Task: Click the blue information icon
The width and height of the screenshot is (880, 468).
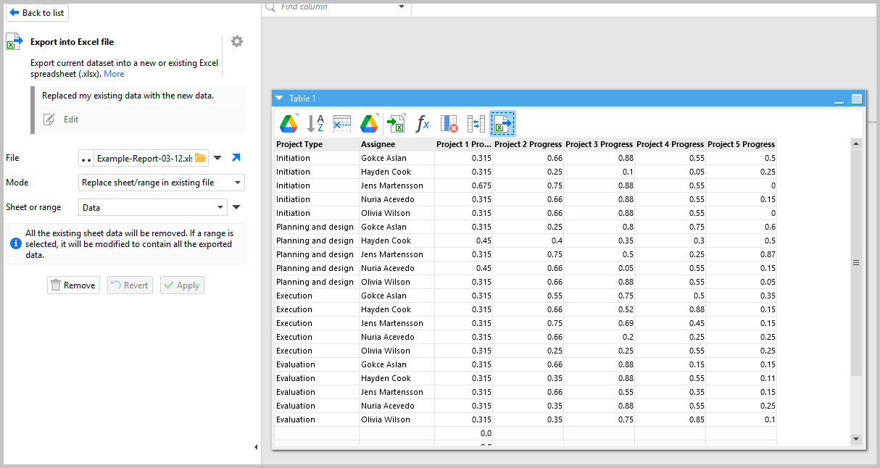Action: [x=15, y=243]
